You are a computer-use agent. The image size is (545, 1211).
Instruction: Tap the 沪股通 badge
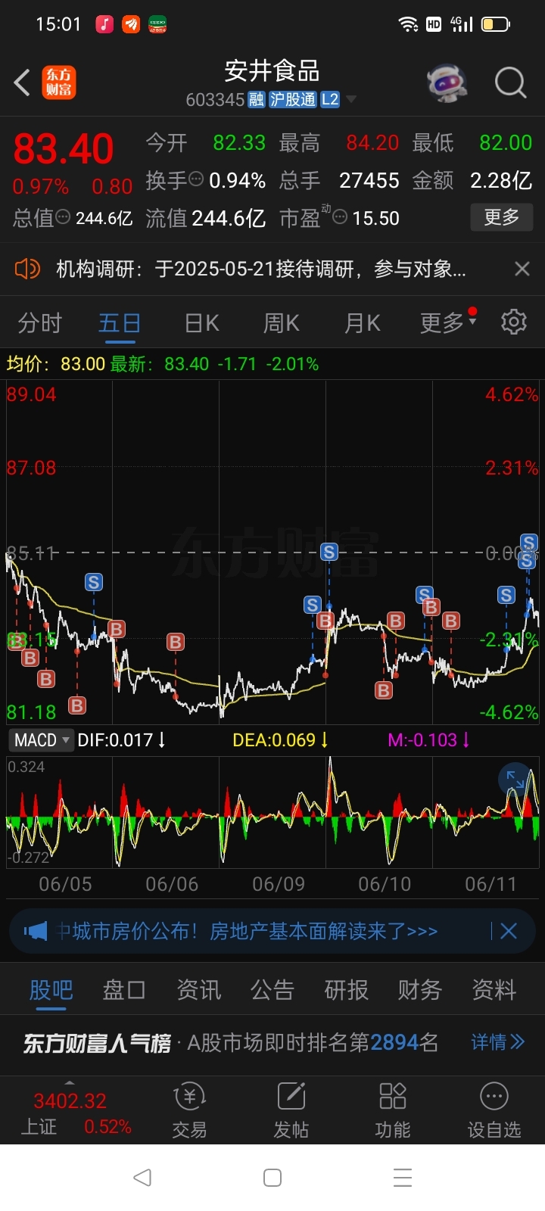[292, 100]
